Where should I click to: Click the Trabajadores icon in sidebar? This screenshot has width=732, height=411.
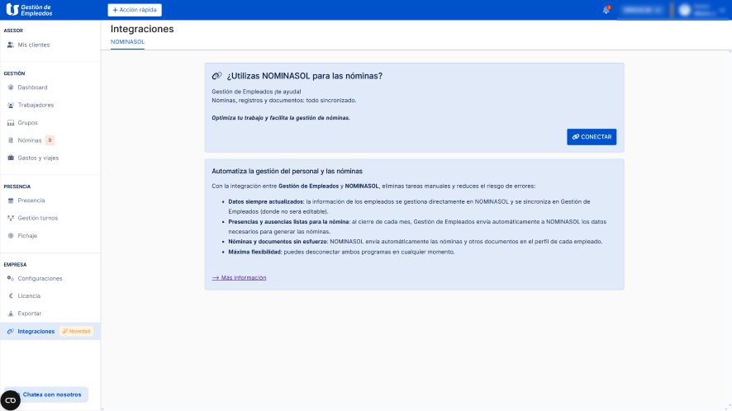tap(10, 105)
